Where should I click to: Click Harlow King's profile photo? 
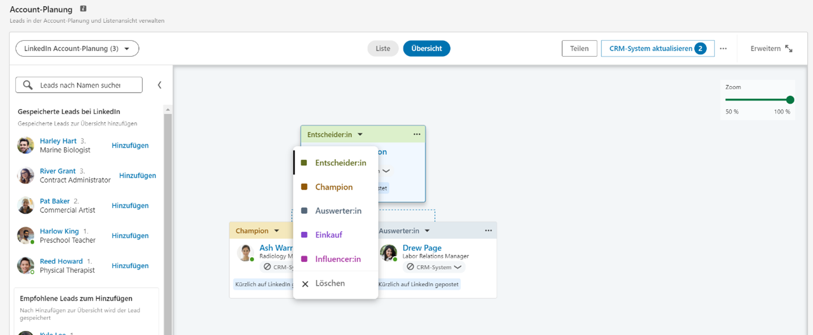pos(26,236)
